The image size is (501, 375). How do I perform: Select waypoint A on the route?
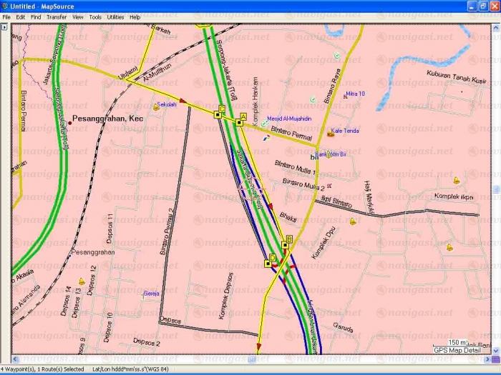(239, 122)
